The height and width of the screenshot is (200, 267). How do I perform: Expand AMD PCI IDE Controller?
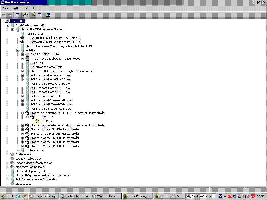pyautogui.click(x=22, y=54)
